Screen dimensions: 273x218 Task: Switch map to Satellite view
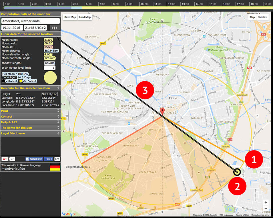(262, 17)
